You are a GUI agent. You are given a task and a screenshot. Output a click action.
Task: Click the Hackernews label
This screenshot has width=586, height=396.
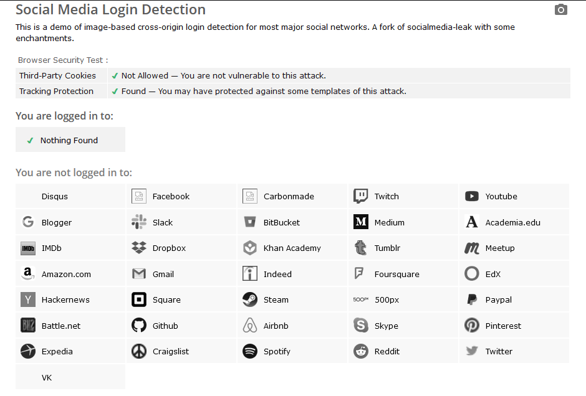click(65, 299)
